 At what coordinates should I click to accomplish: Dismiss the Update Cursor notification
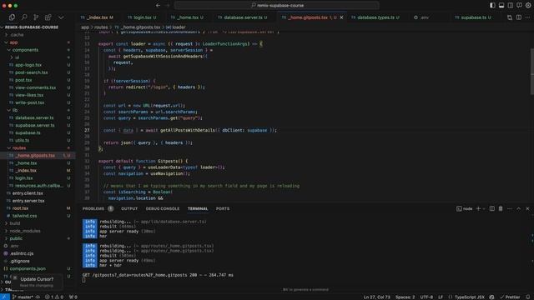pos(15,278)
